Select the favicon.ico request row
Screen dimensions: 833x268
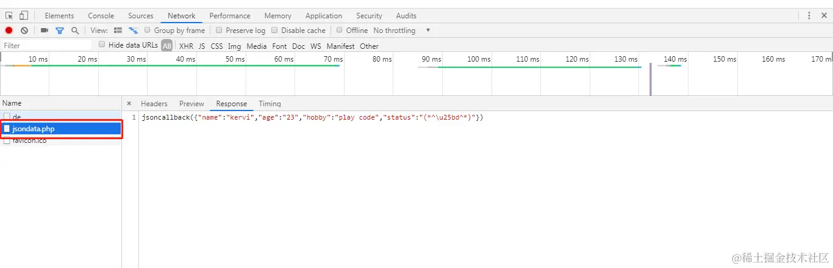61,140
